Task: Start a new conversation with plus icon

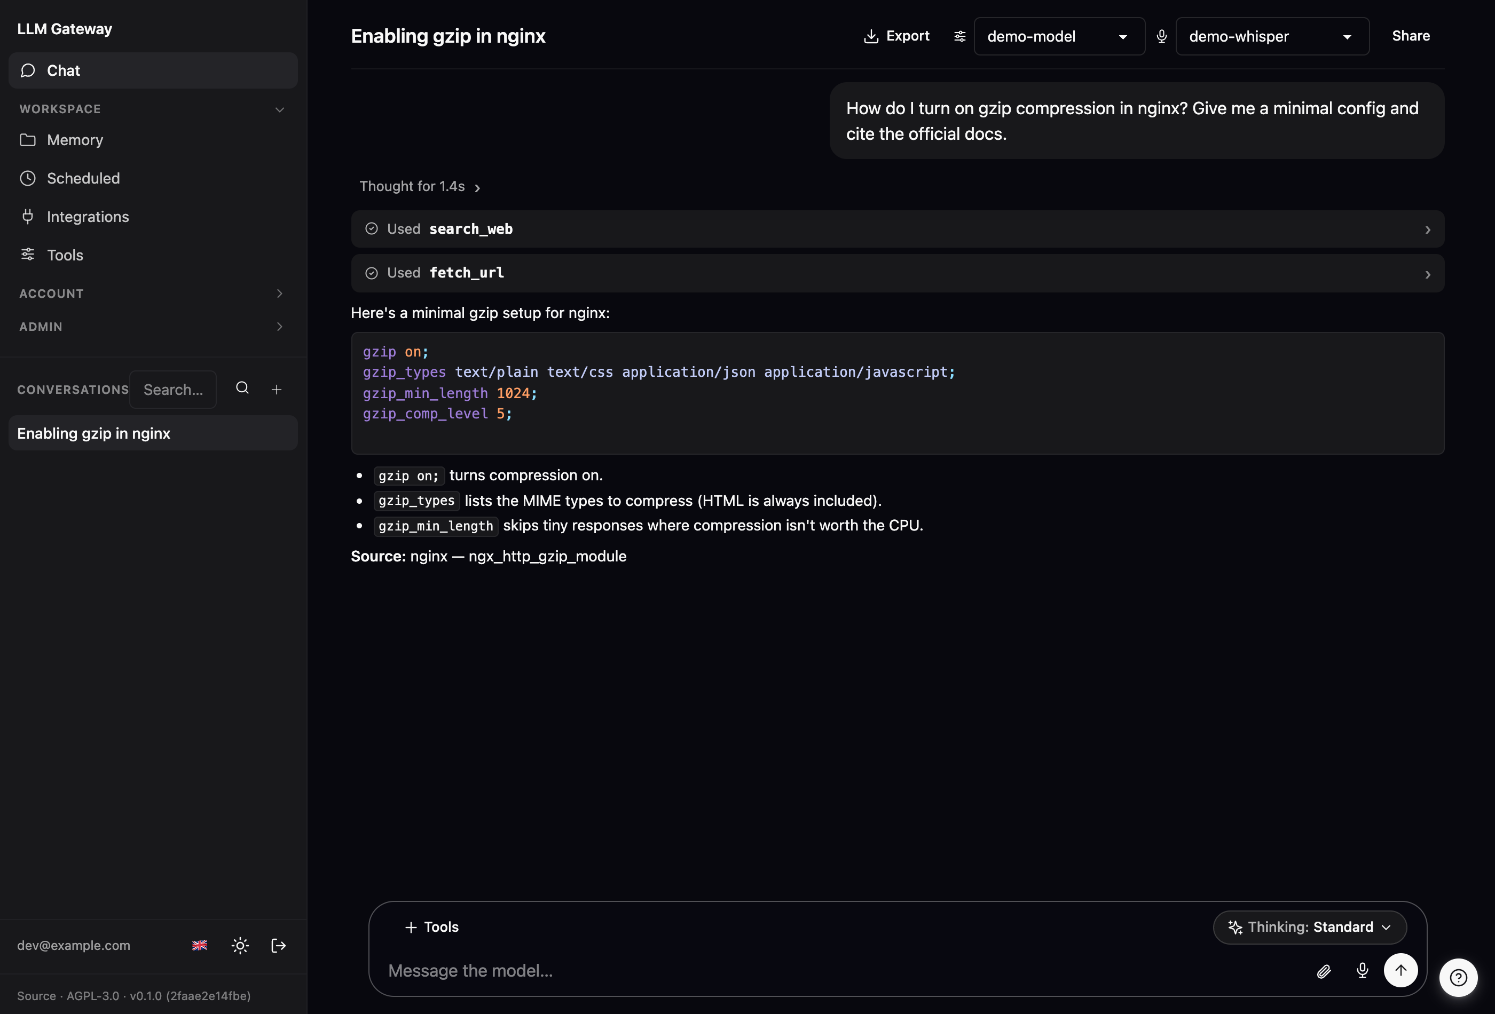Action: point(277,390)
